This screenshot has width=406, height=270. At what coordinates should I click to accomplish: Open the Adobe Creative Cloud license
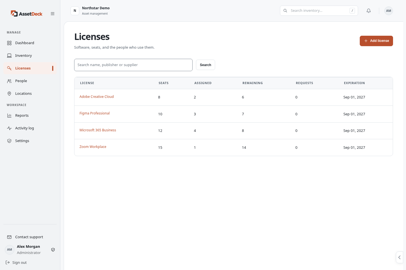pos(96,97)
